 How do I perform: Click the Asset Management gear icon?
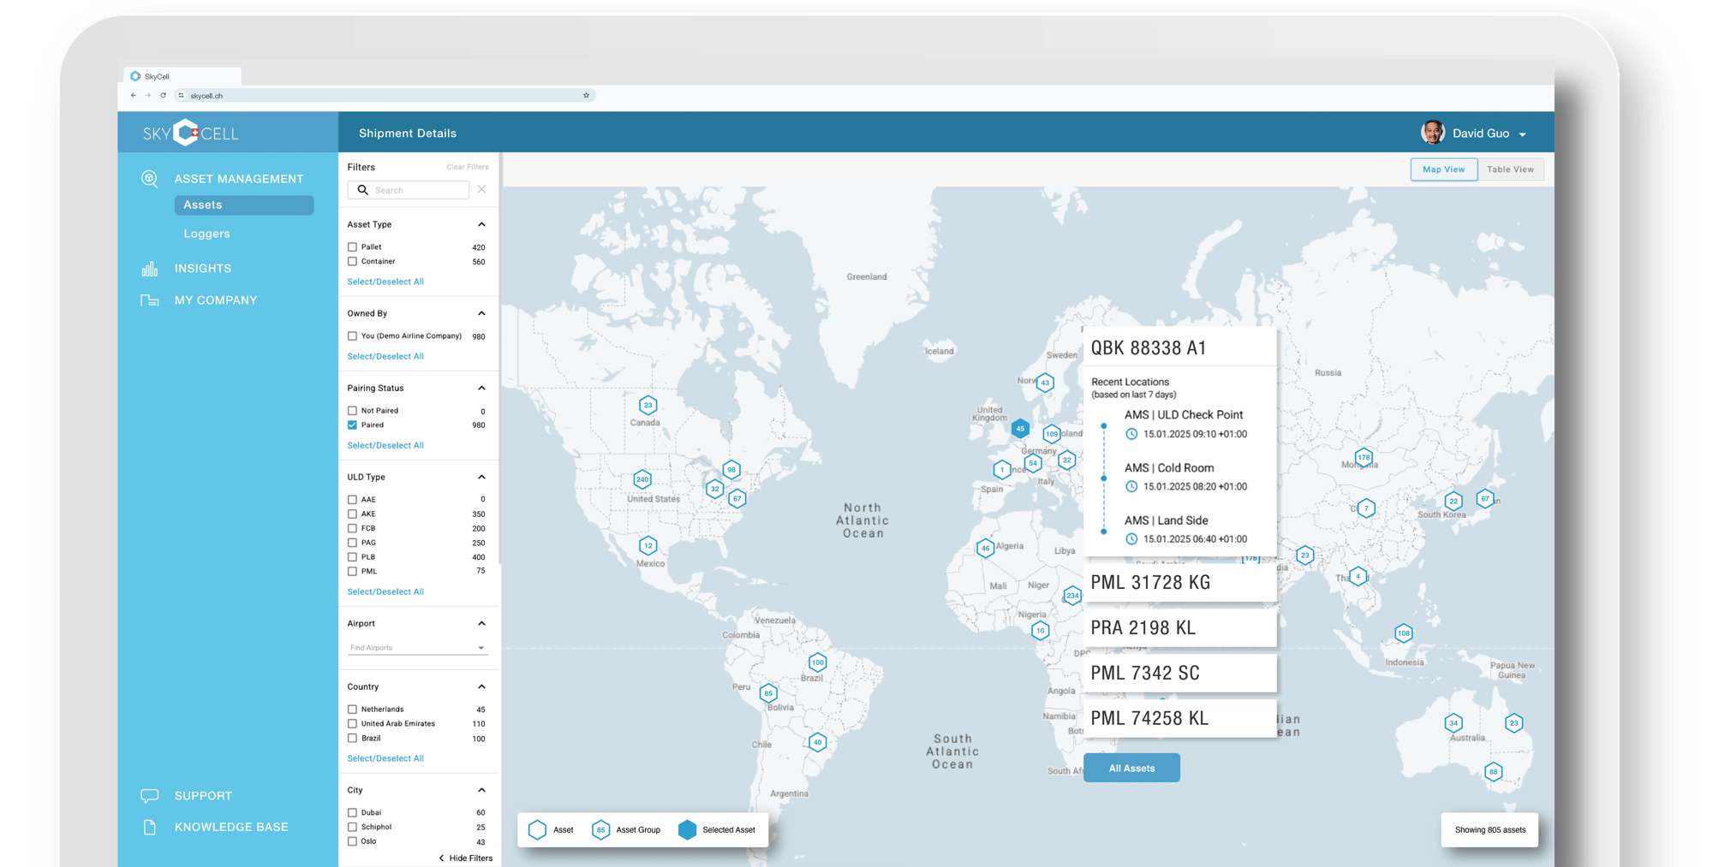tap(150, 179)
